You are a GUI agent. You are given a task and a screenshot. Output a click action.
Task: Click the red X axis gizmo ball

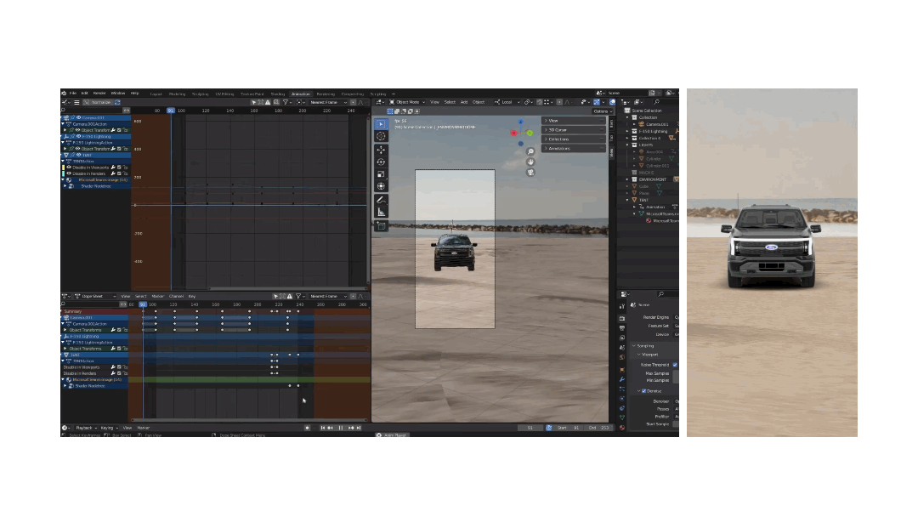coord(513,133)
